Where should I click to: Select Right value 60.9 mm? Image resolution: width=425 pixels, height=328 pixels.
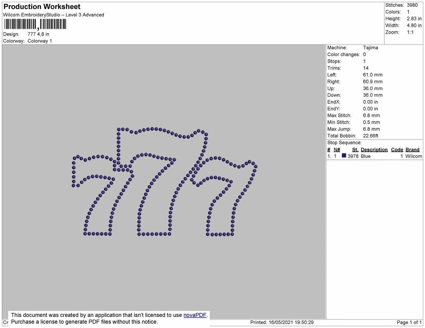[x=373, y=82]
